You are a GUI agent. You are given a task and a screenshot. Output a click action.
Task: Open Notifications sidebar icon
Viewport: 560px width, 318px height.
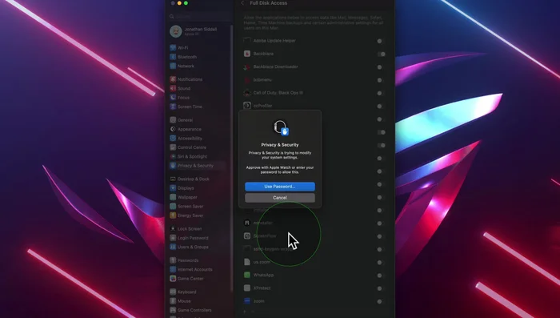click(x=173, y=79)
